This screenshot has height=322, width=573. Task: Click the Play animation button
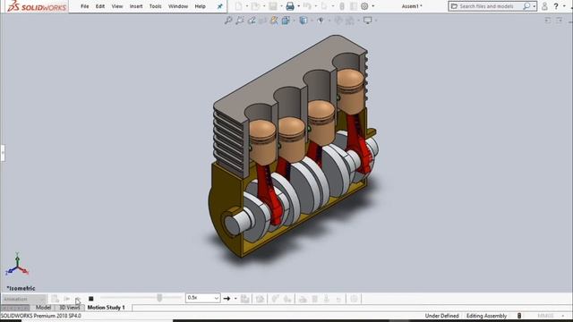pyautogui.click(x=78, y=299)
